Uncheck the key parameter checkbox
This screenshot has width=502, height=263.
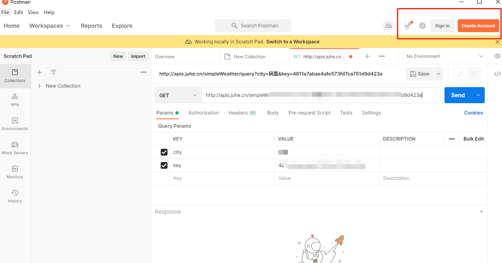point(164,165)
